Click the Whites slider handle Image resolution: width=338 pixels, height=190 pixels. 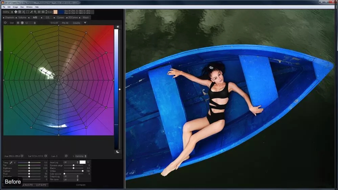83,171
